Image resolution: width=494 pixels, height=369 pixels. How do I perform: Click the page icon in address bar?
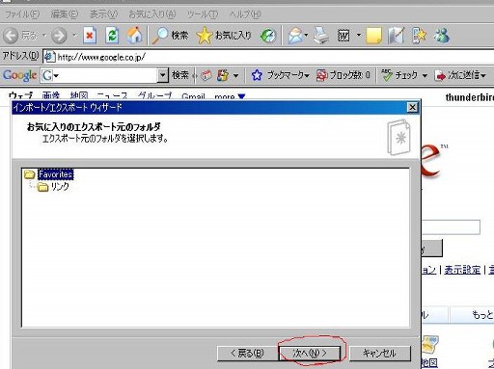click(50, 57)
